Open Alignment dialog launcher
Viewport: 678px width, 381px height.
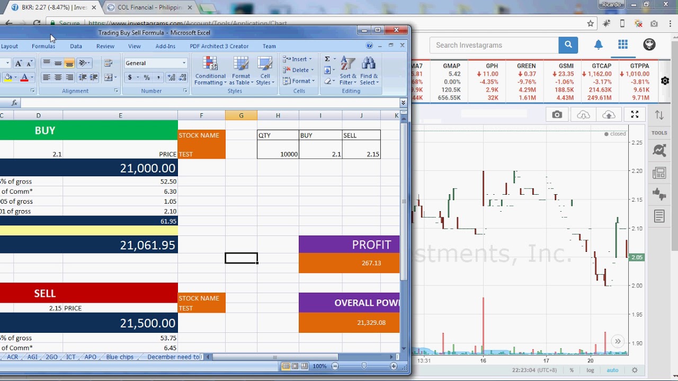116,91
